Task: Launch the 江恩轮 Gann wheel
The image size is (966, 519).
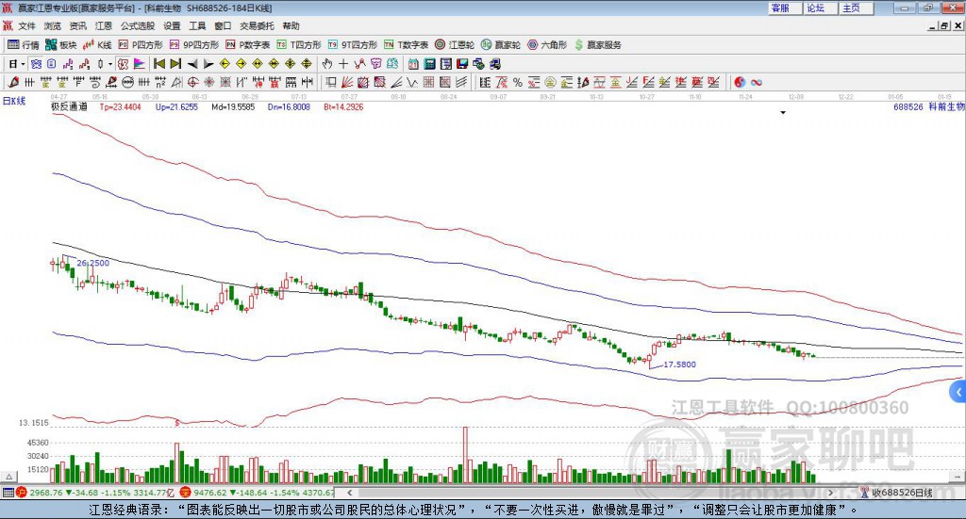Action: [455, 45]
